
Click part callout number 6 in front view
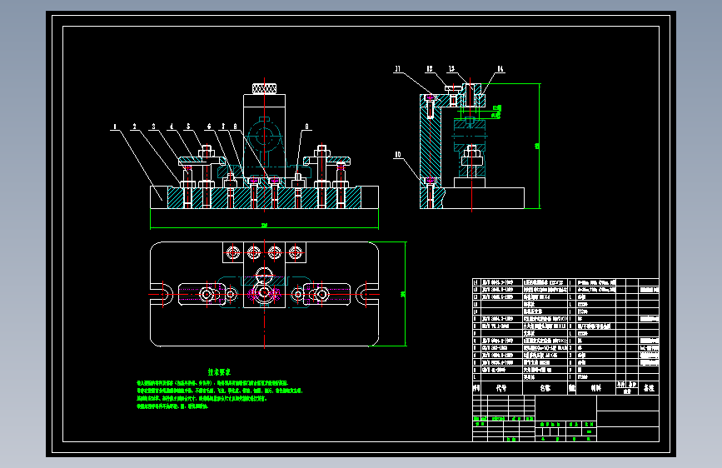(209, 127)
